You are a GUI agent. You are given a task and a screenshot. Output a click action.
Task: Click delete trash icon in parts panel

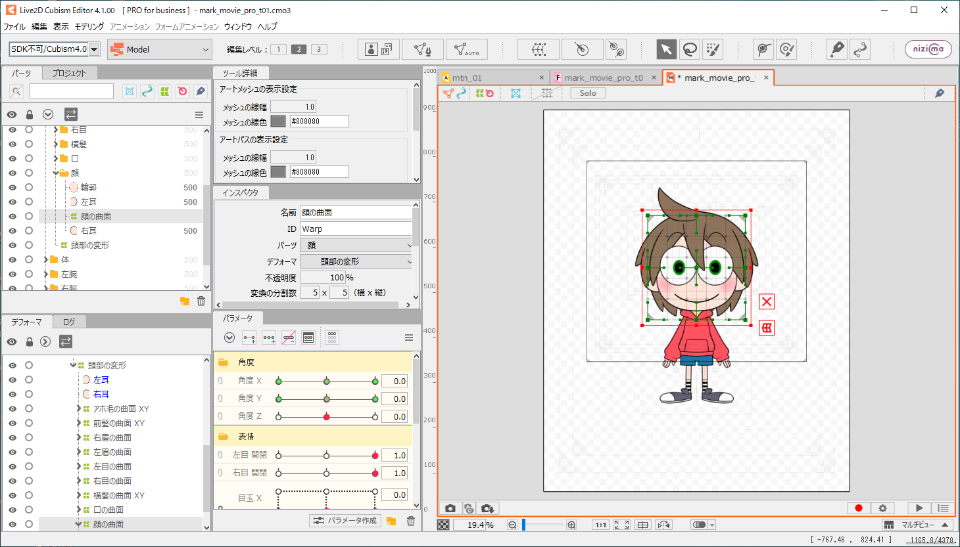coord(201,301)
